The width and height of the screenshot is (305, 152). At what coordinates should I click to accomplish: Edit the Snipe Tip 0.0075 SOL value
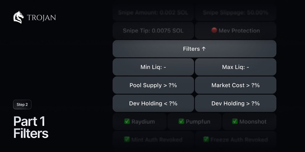[153, 31]
